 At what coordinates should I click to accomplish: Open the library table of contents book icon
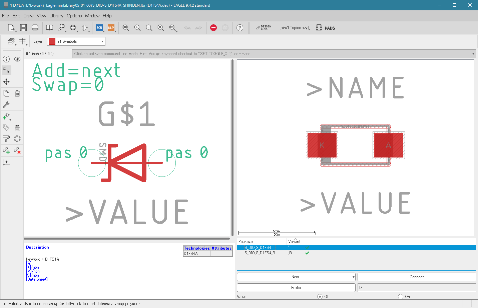pos(49,28)
